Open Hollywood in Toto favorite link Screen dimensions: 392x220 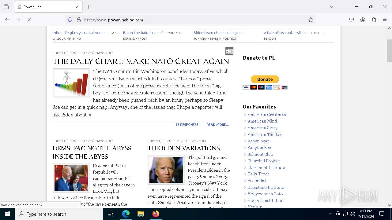[x=265, y=194]
